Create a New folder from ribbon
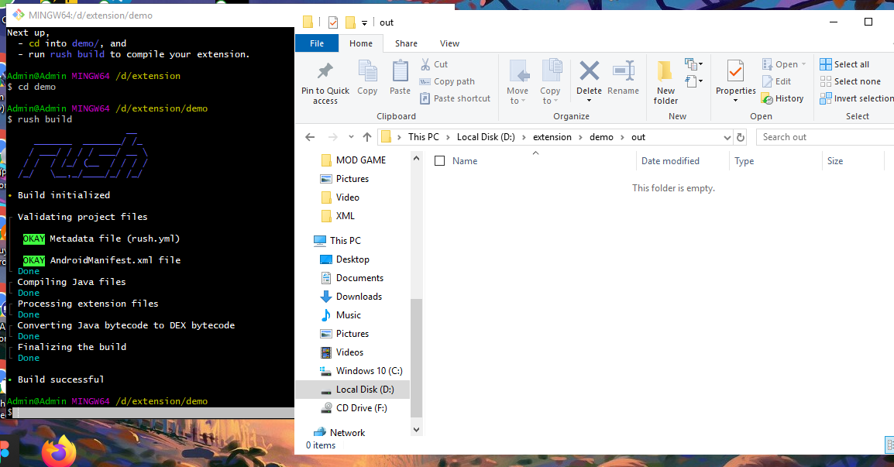 (665, 83)
